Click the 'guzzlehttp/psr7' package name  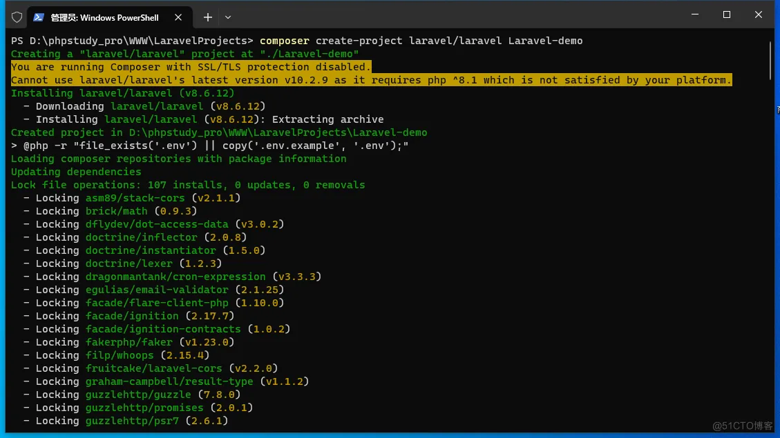pyautogui.click(x=132, y=421)
